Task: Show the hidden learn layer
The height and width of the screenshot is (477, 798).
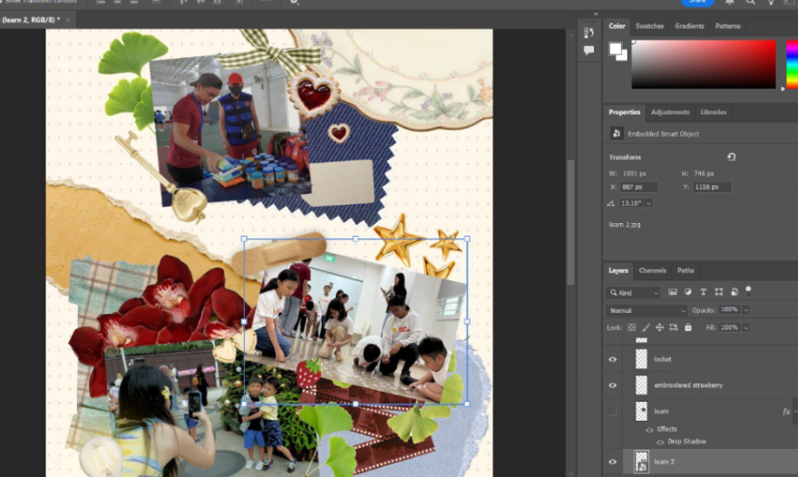Action: 613,412
